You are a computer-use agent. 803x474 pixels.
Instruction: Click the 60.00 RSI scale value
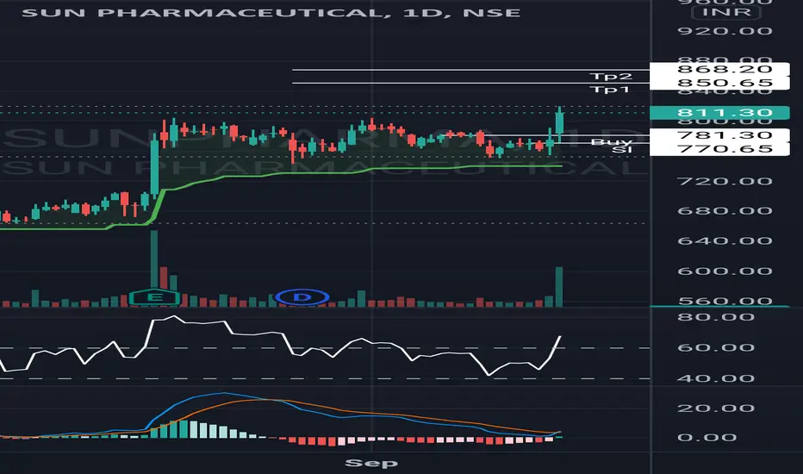click(715, 348)
